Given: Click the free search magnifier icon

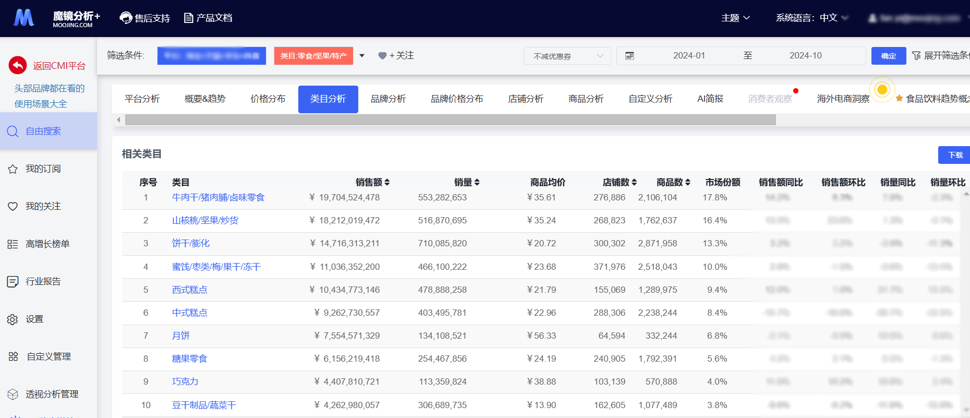Looking at the screenshot, I should (13, 131).
